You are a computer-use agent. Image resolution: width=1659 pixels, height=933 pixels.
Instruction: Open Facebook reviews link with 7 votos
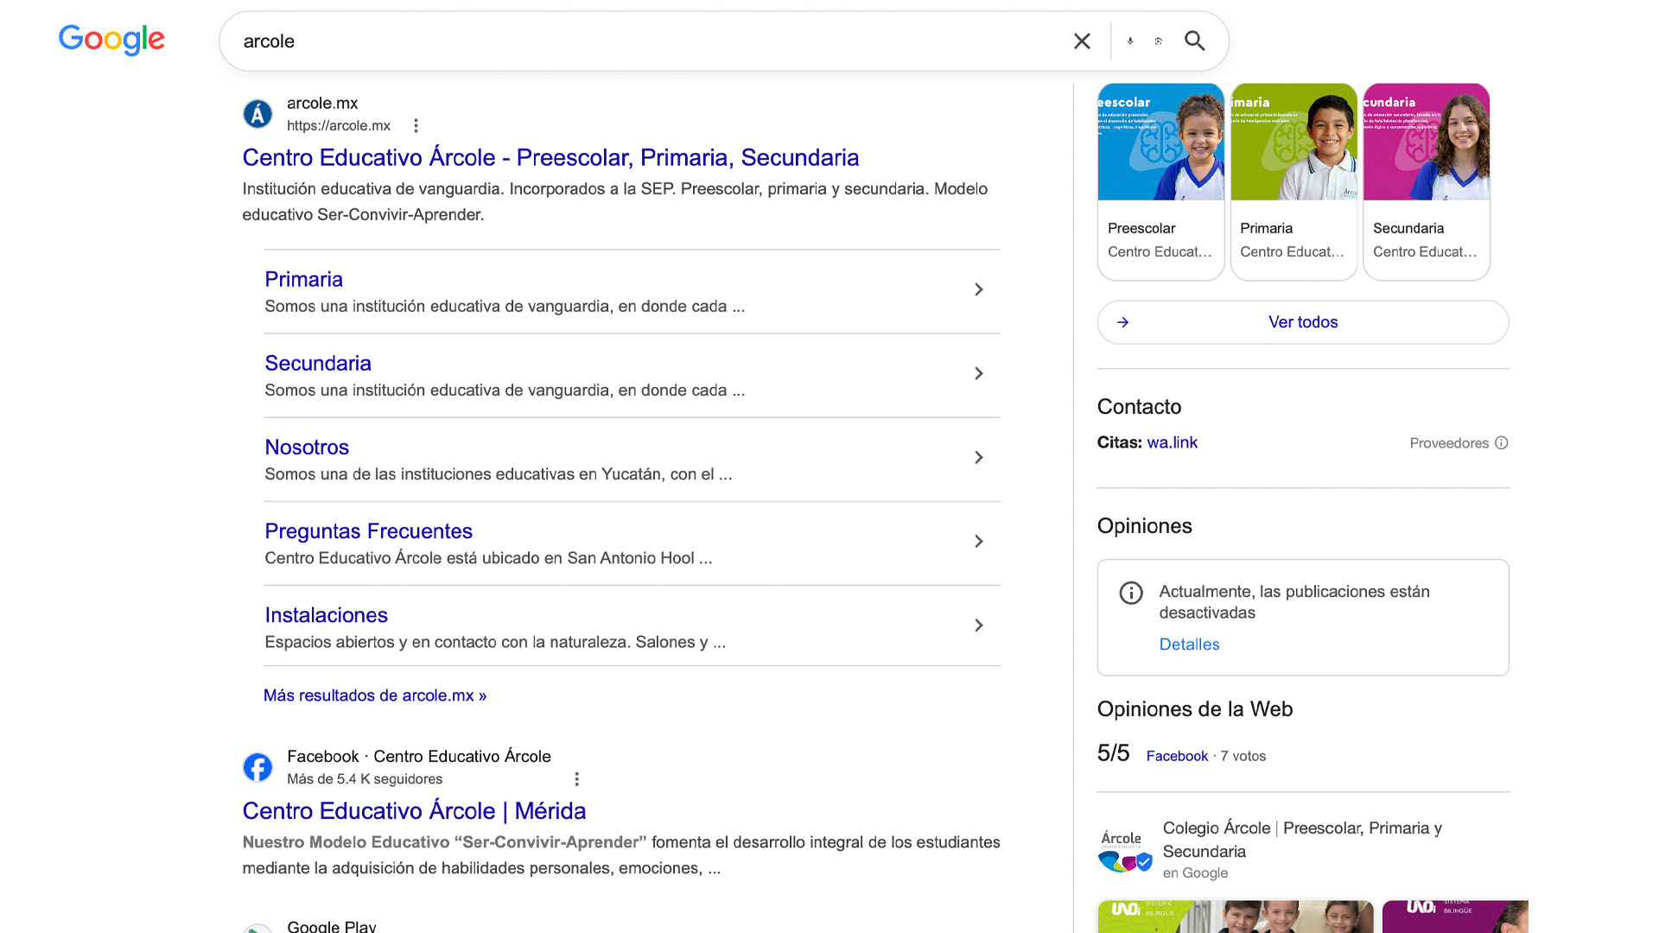coord(1177,756)
